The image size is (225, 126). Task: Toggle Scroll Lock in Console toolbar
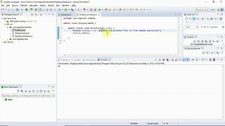click(x=176, y=60)
